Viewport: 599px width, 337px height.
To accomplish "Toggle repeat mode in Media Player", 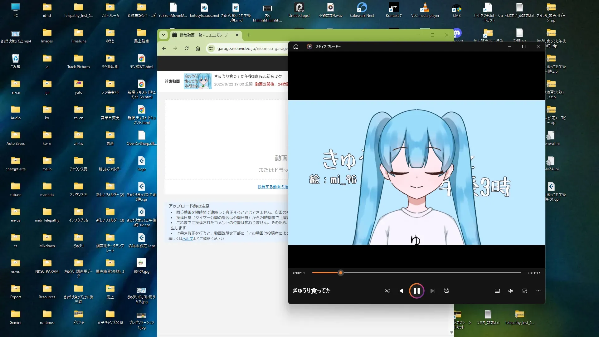I will click(x=446, y=291).
